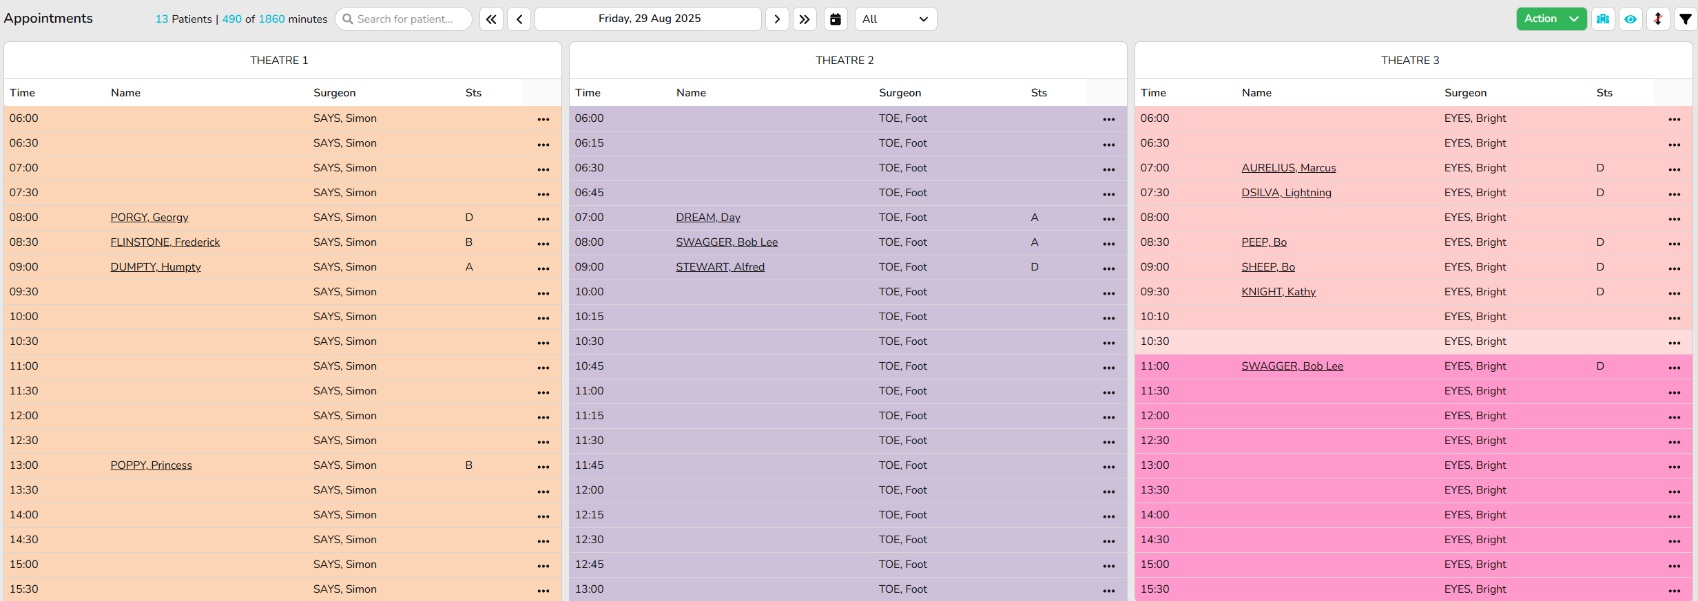Select the THEATRE 3 header
Screen dimensions: 1698x601
1409,61
